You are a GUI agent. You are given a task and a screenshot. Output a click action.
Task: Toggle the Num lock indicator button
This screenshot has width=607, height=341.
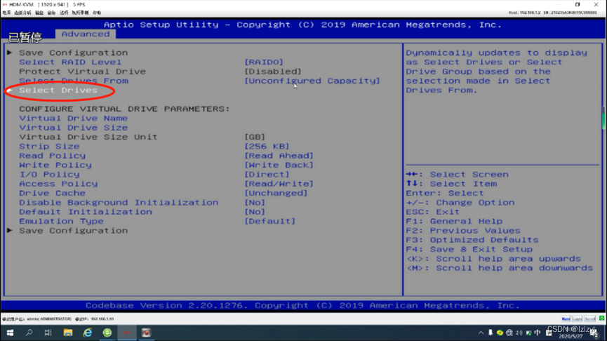tap(566, 319)
